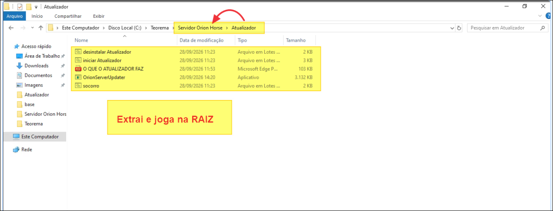Click the quick access properties checkmark icon

click(x=20, y=7)
